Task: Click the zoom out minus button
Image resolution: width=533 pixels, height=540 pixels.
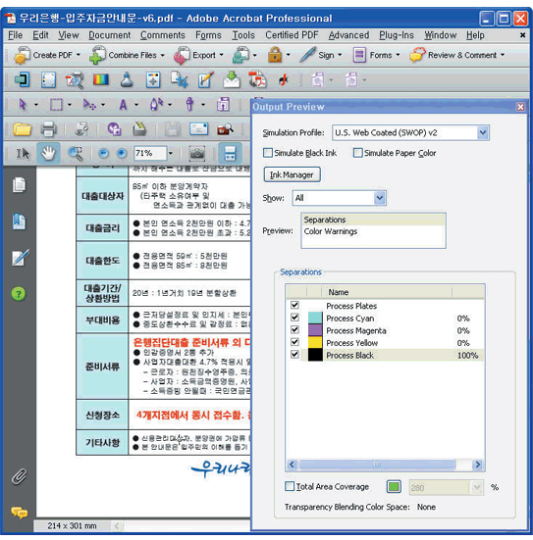Action: pos(103,153)
